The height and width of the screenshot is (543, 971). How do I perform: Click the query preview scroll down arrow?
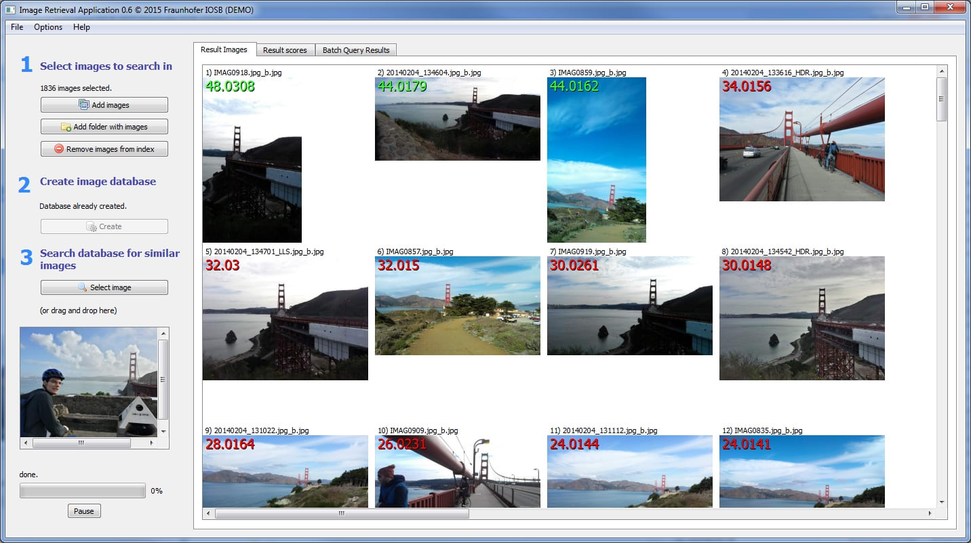coord(163,431)
